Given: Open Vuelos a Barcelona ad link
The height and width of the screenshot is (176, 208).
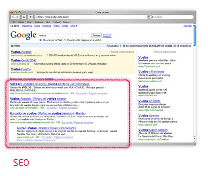Looking at the screenshot, I should tap(151, 72).
